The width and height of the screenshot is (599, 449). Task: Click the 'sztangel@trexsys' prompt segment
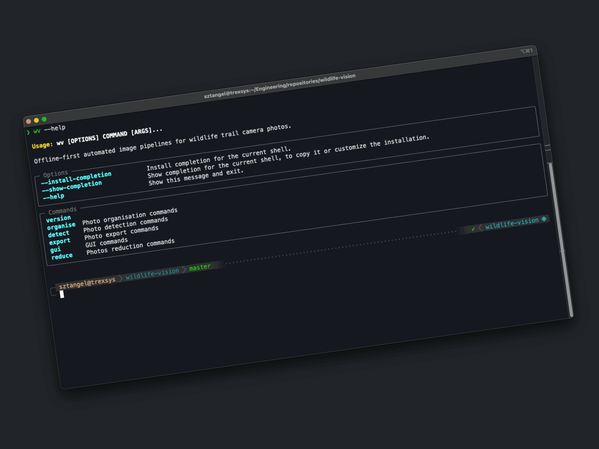(87, 283)
